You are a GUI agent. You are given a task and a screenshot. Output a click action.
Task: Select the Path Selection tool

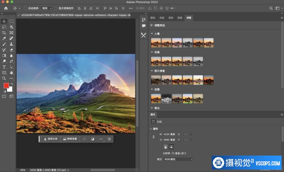[x=11, y=67]
